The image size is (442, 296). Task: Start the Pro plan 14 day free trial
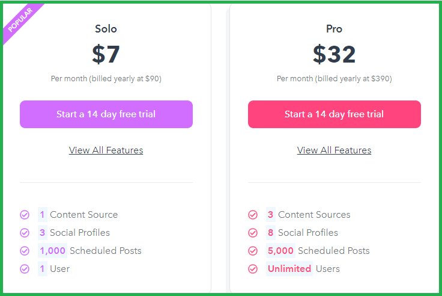(335, 114)
